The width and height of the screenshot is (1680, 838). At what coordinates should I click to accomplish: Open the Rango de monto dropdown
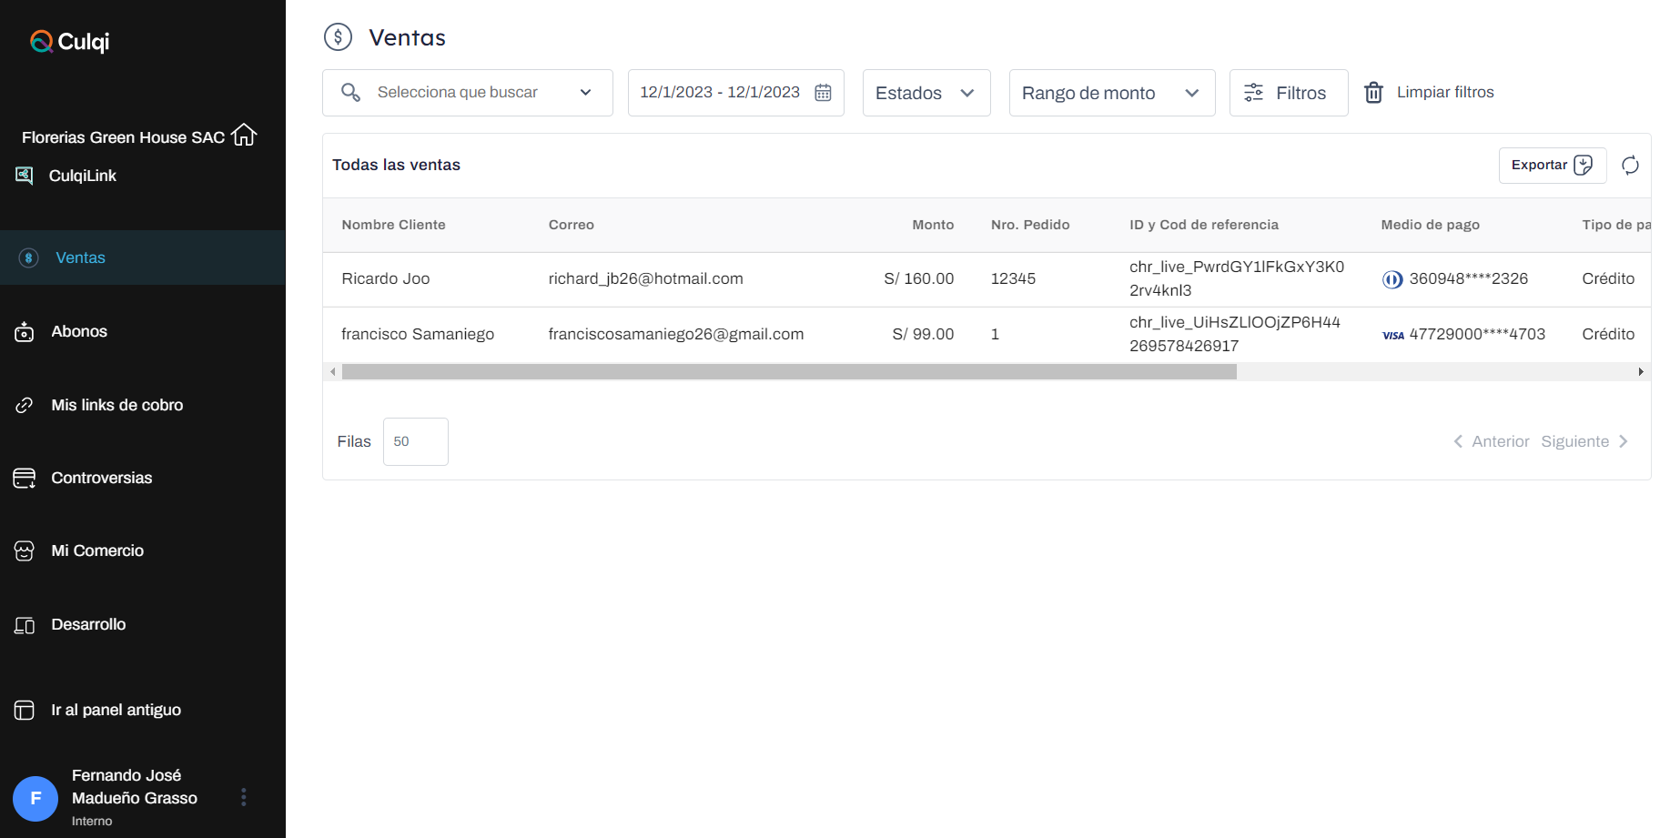1111,93
